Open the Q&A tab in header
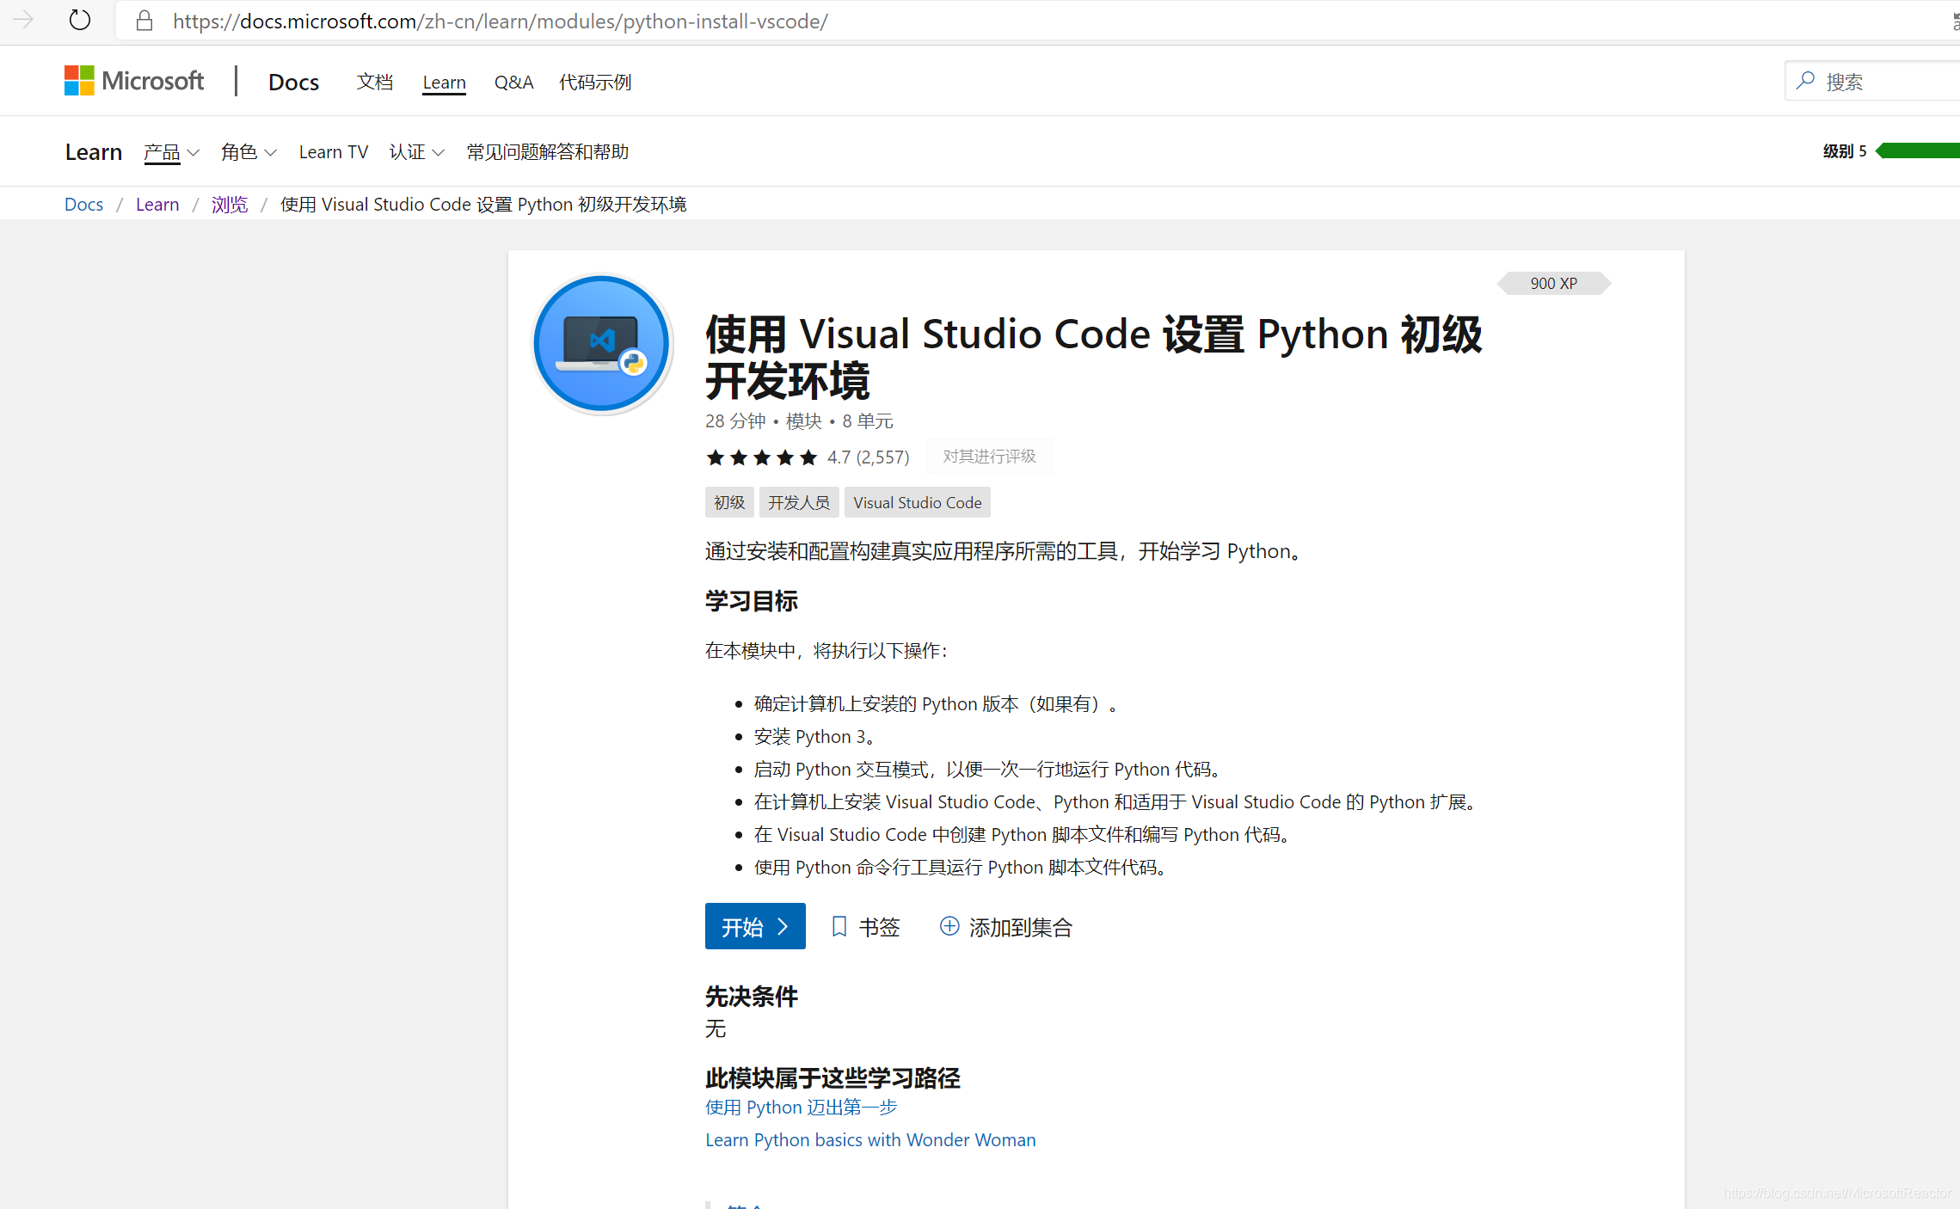This screenshot has width=1960, height=1209. 513,82
